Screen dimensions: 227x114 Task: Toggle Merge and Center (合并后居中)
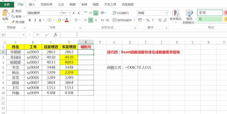[122, 20]
